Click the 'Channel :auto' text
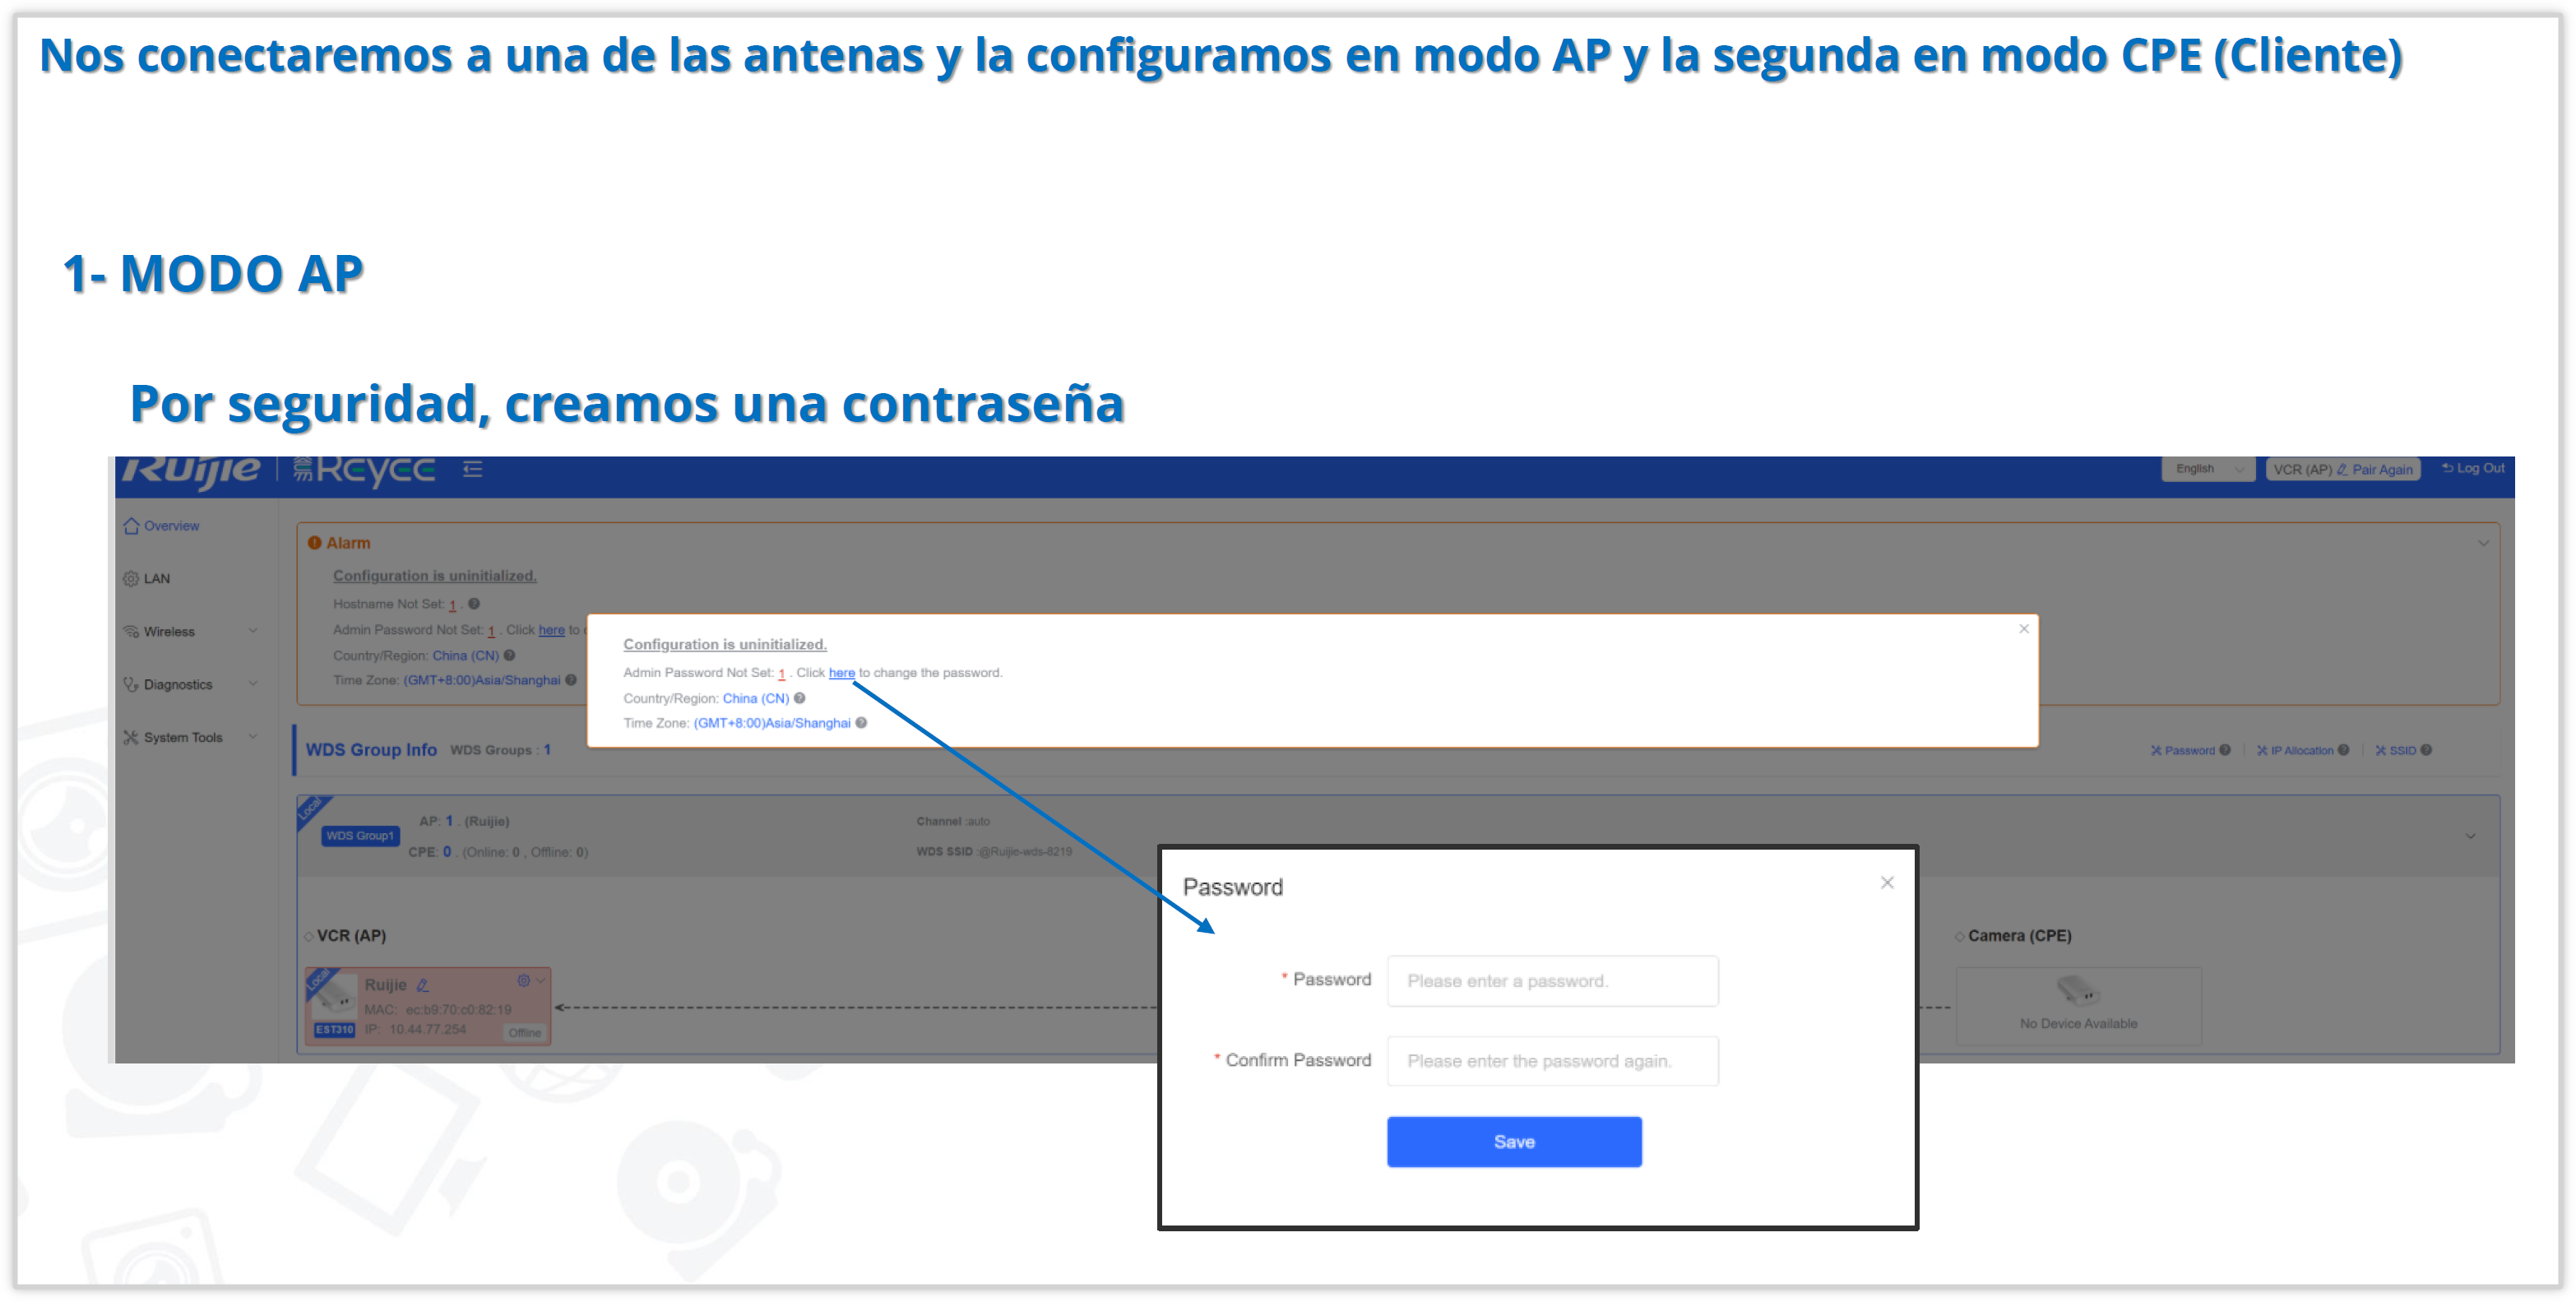2576x1302 pixels. click(x=953, y=822)
